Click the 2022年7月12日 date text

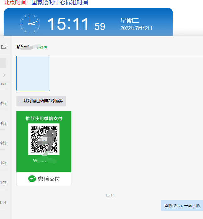(136, 28)
